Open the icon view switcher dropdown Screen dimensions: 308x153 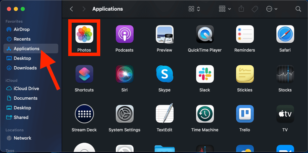(194, 9)
